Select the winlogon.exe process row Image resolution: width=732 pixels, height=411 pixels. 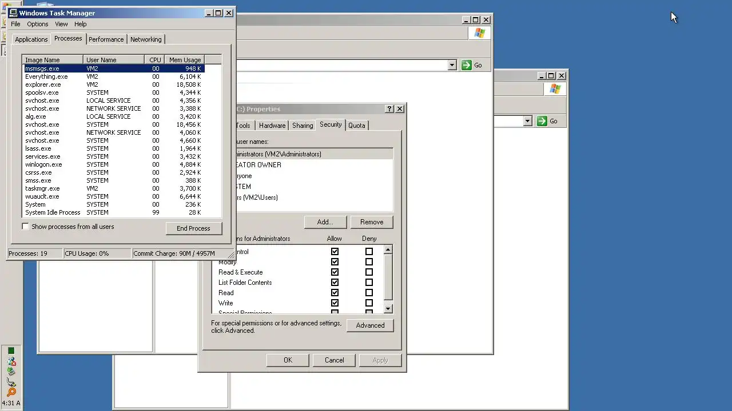(113, 164)
